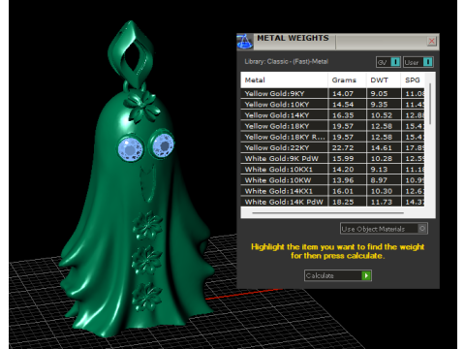Screen dimensions: 465x349
Task: Select the Yellow Gold:18KY row
Action: pyautogui.click(x=332, y=126)
